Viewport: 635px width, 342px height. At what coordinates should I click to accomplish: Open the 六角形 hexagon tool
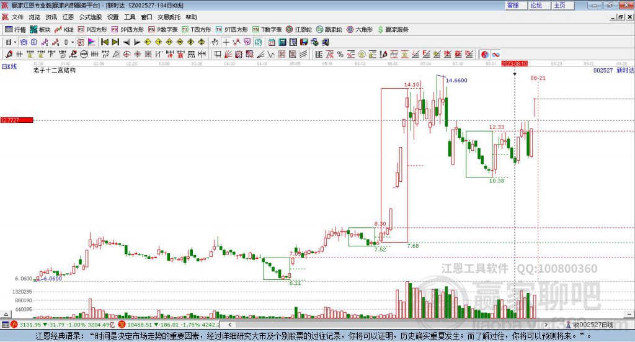coord(360,30)
